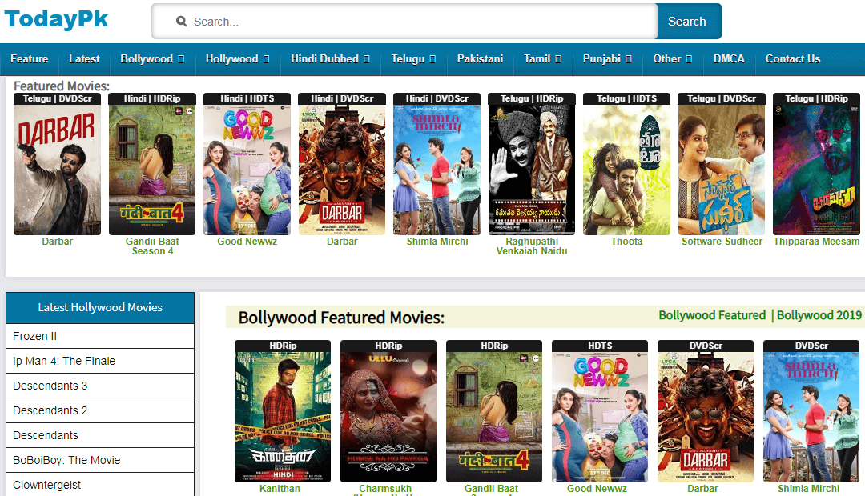865x496 pixels.
Task: Open the Feature menu item
Action: [30, 59]
